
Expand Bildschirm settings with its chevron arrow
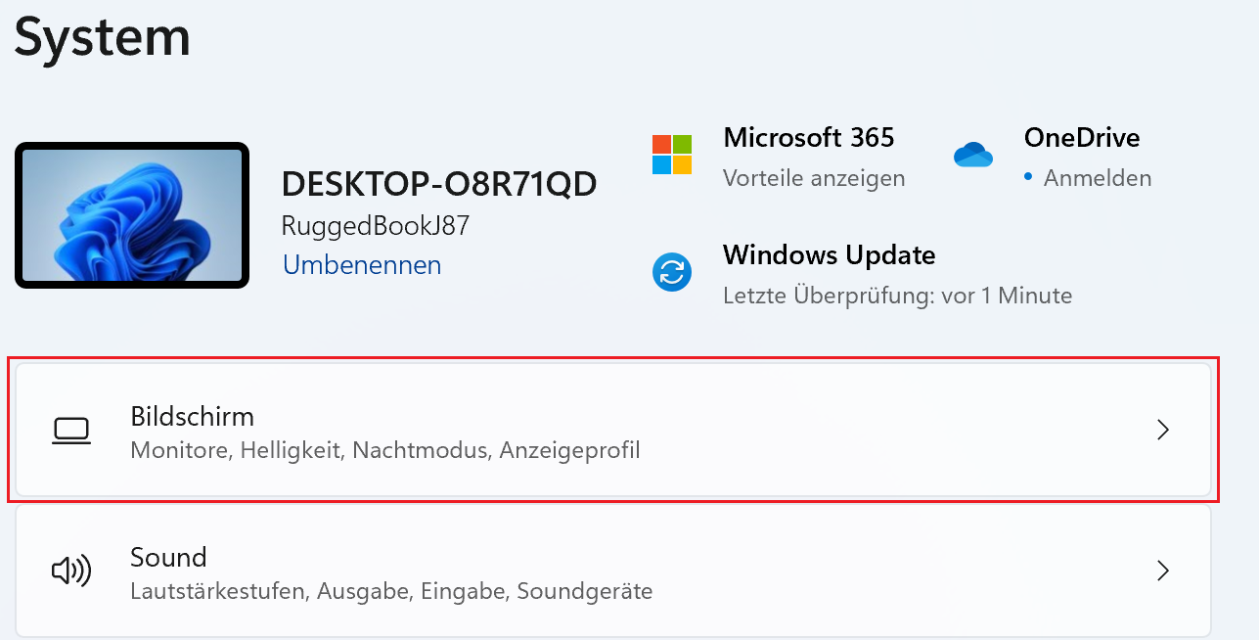pyautogui.click(x=1163, y=431)
